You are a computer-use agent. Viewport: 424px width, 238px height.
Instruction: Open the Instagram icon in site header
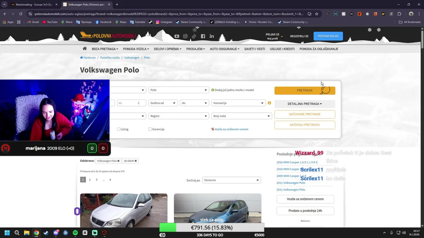185,36
